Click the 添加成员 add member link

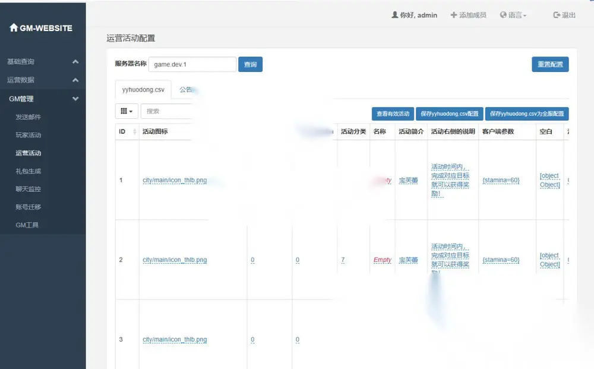pos(468,15)
